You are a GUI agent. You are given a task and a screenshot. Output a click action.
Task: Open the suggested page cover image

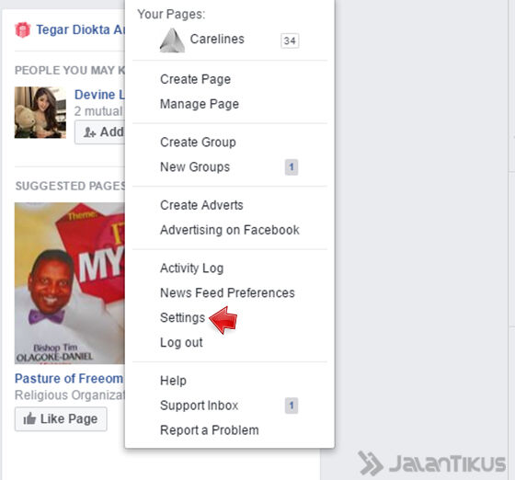(70, 283)
